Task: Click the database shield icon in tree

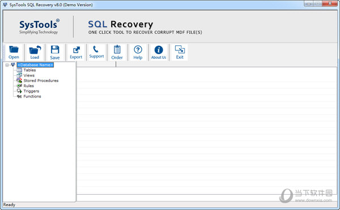Action: [13, 65]
